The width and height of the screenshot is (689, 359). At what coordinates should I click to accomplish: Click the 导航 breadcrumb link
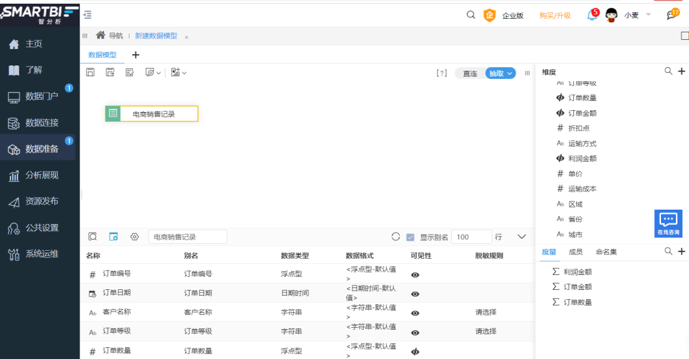(116, 35)
